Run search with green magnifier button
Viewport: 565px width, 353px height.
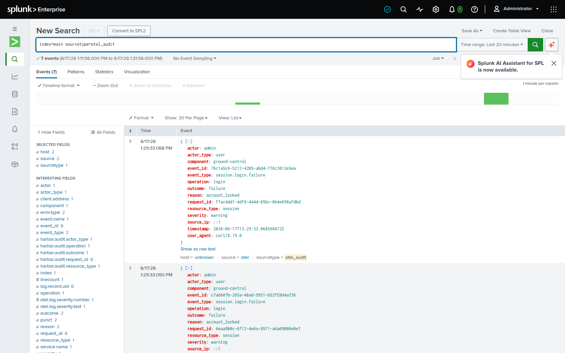[535, 45]
